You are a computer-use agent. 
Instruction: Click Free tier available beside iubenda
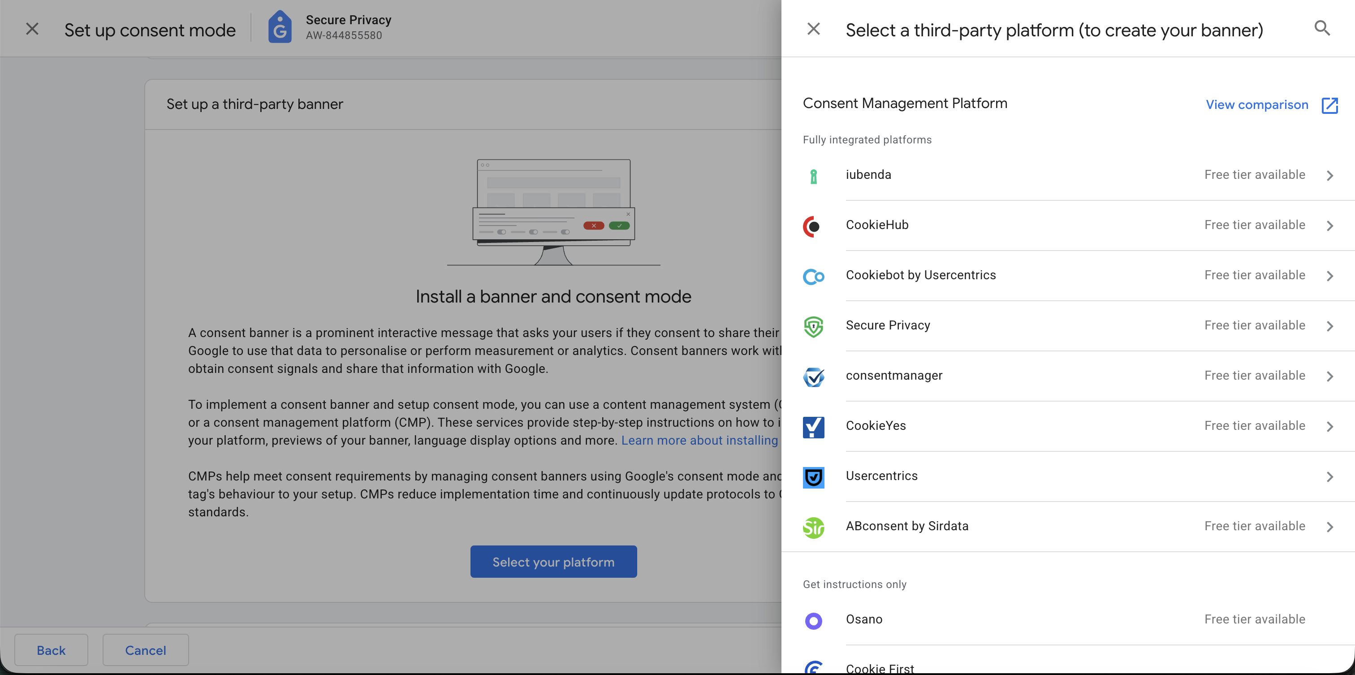pos(1255,175)
